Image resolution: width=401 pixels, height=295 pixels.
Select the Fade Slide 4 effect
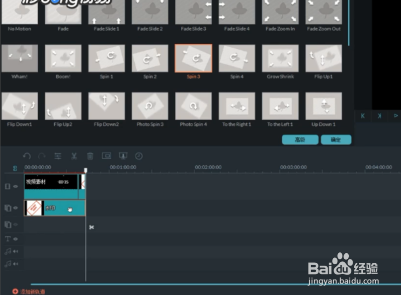237,12
